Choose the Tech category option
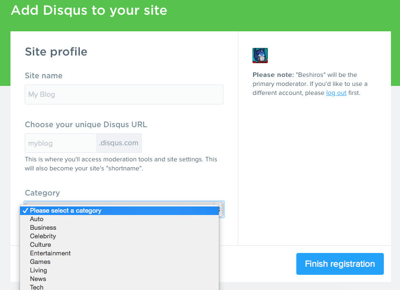 point(119,287)
